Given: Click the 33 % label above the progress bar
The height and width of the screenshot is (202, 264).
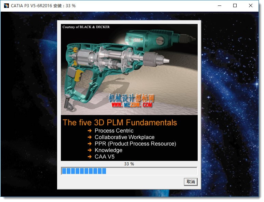Looking at the screenshot, I should coord(129,164).
